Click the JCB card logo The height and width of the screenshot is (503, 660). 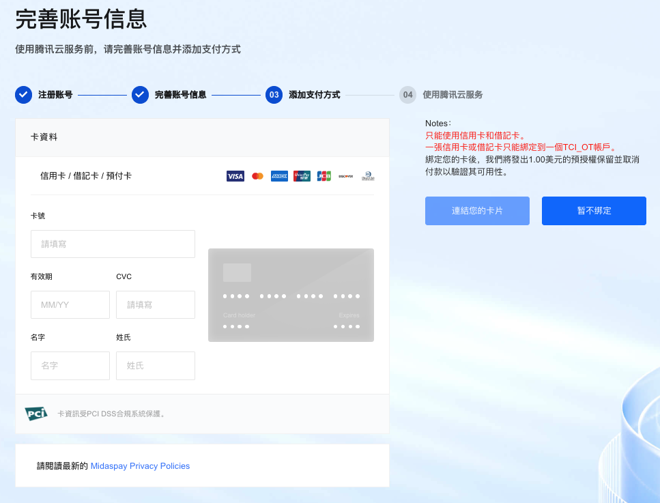pyautogui.click(x=324, y=176)
